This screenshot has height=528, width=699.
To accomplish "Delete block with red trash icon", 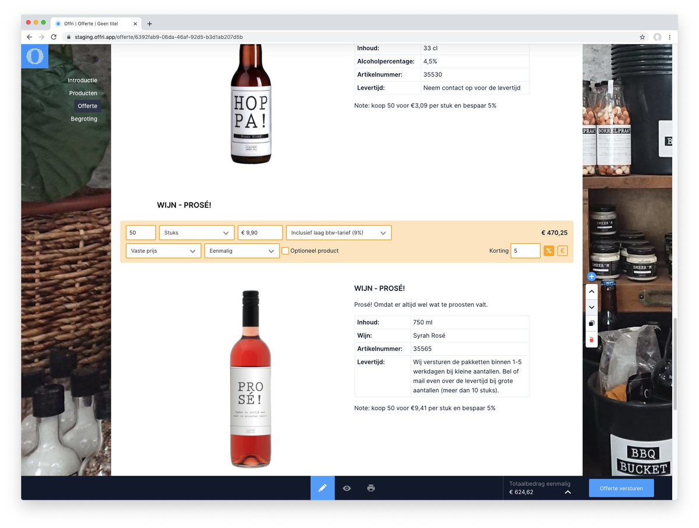I will tap(591, 339).
